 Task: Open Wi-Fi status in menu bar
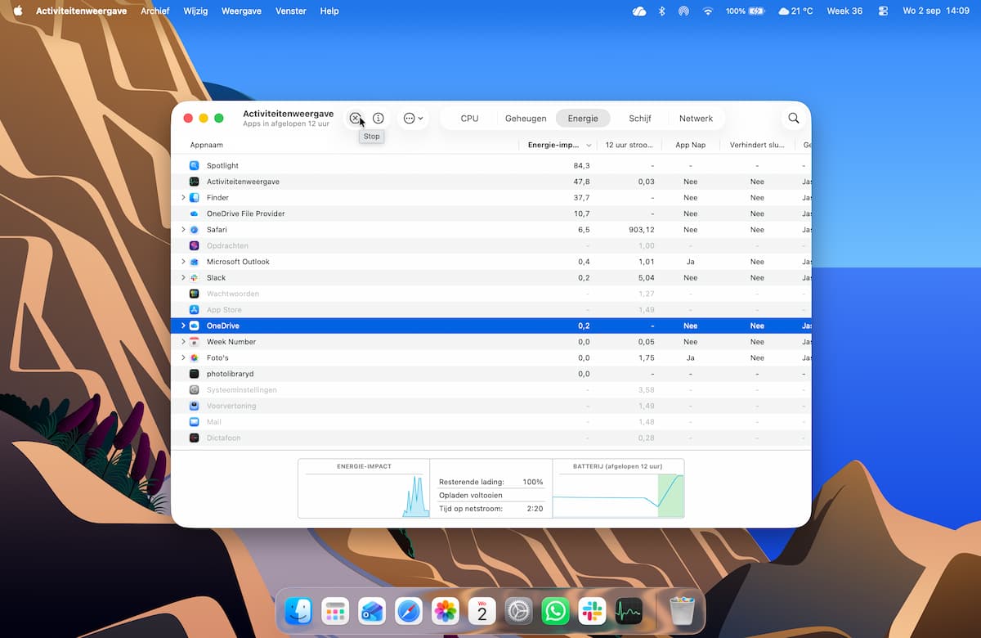coord(708,11)
